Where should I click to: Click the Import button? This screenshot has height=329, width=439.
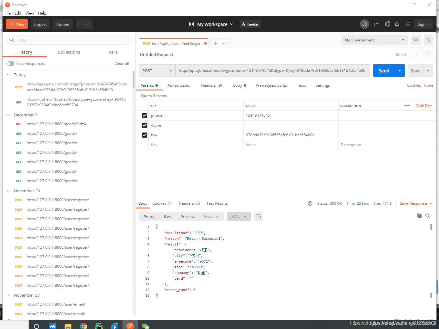click(x=41, y=24)
